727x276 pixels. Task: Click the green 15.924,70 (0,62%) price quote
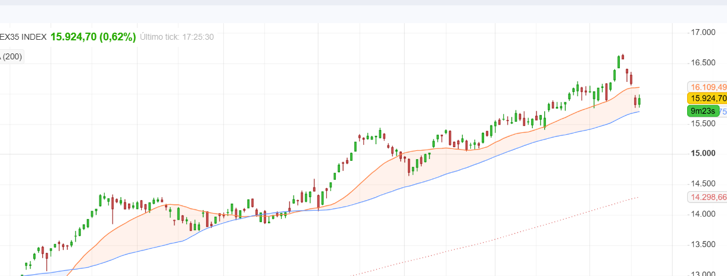(x=93, y=37)
